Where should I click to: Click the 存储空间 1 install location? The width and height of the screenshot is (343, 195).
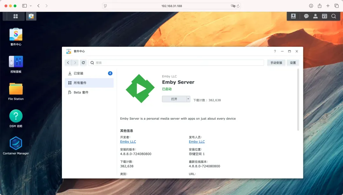tap(197, 154)
